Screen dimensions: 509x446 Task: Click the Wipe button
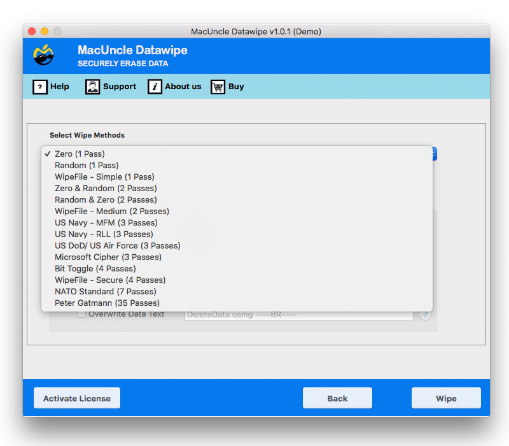click(446, 398)
